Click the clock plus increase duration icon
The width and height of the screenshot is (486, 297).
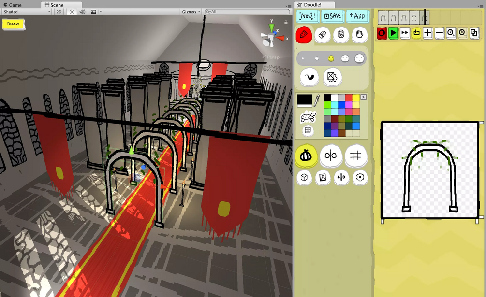click(x=451, y=33)
